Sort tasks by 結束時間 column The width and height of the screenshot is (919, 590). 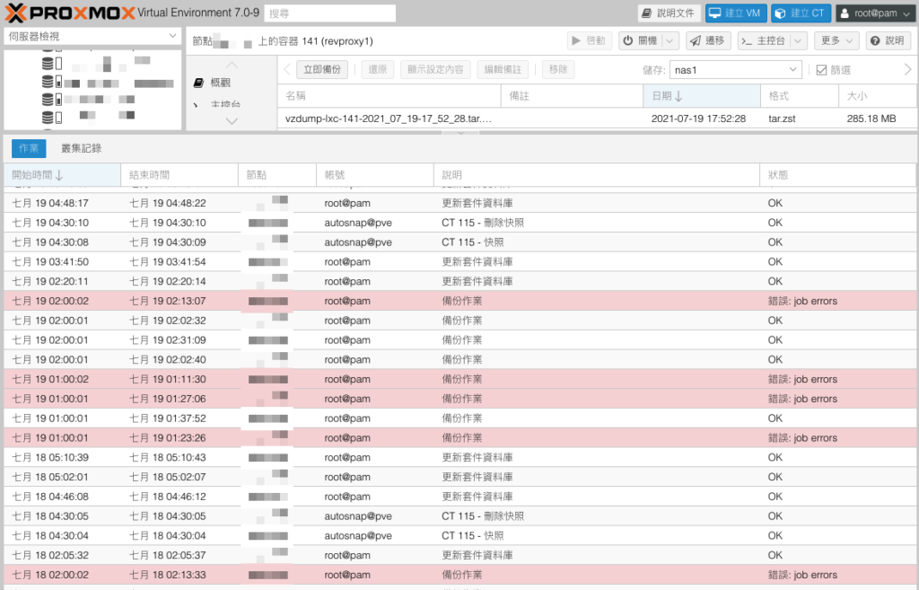(179, 175)
